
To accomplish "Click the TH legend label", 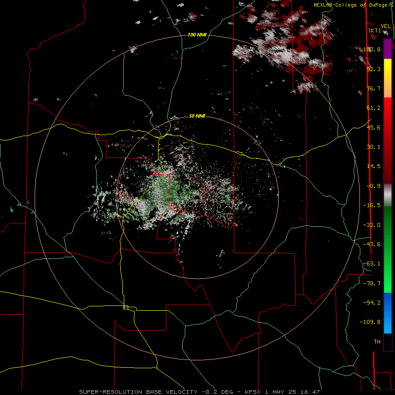I will (x=377, y=342).
